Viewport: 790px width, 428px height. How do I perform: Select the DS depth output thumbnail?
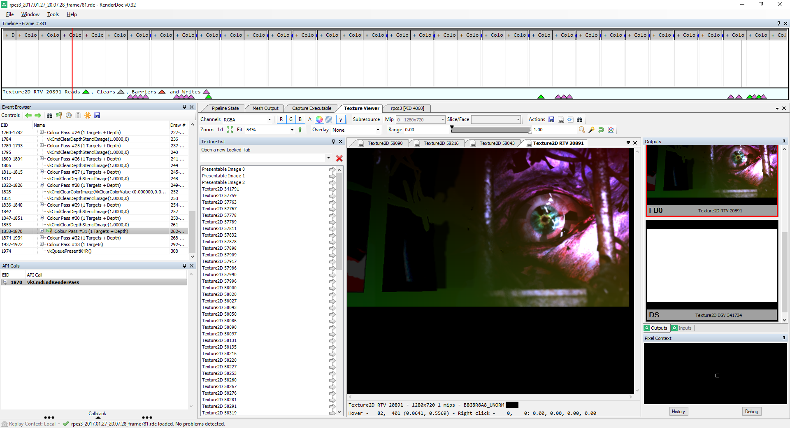pos(712,270)
